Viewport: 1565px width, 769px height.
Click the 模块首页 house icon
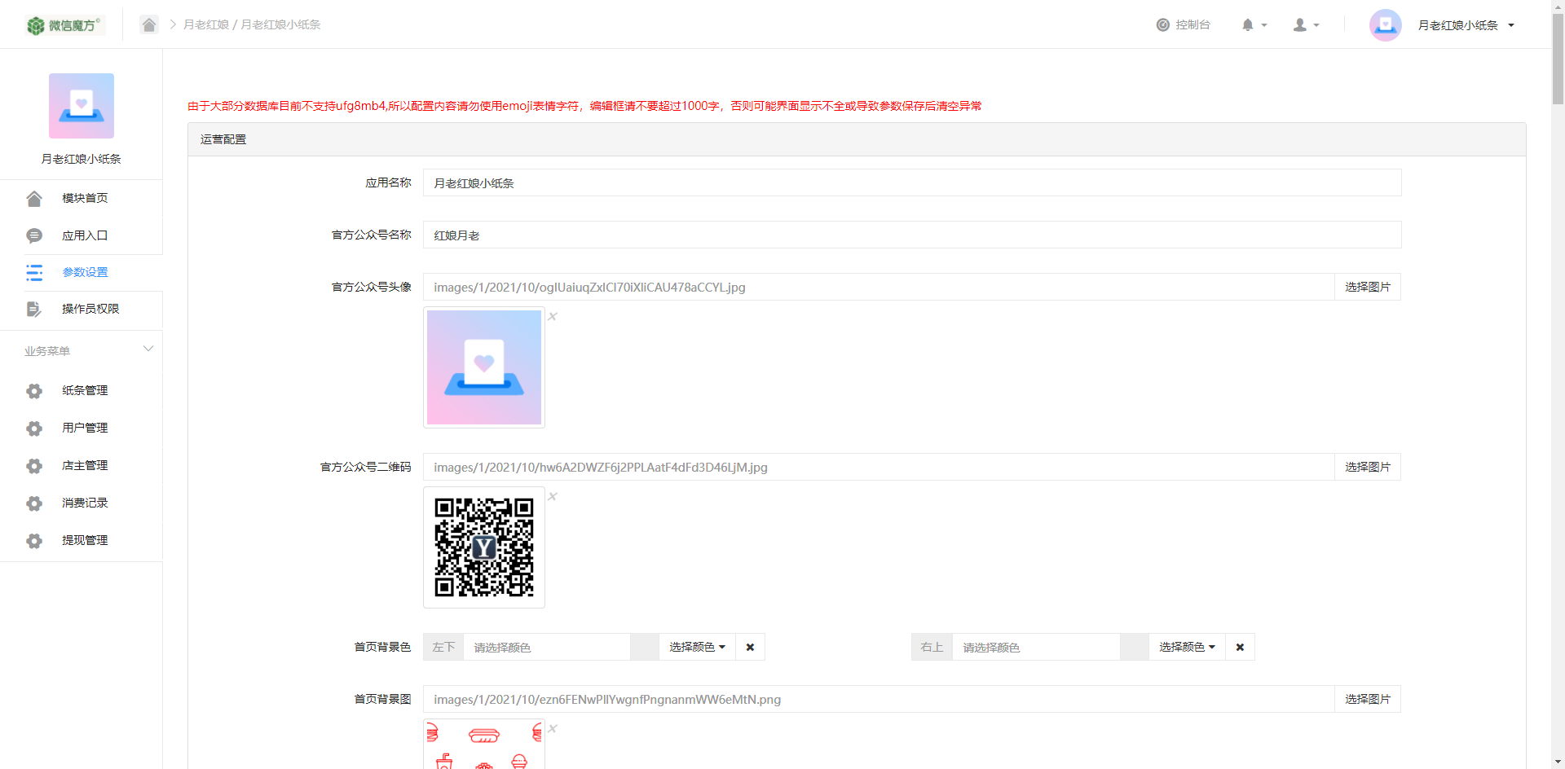click(34, 199)
